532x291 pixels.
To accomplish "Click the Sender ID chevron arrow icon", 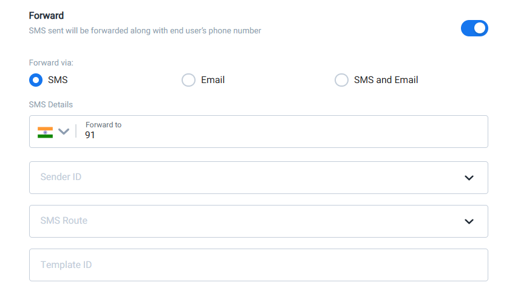I will coord(469,178).
